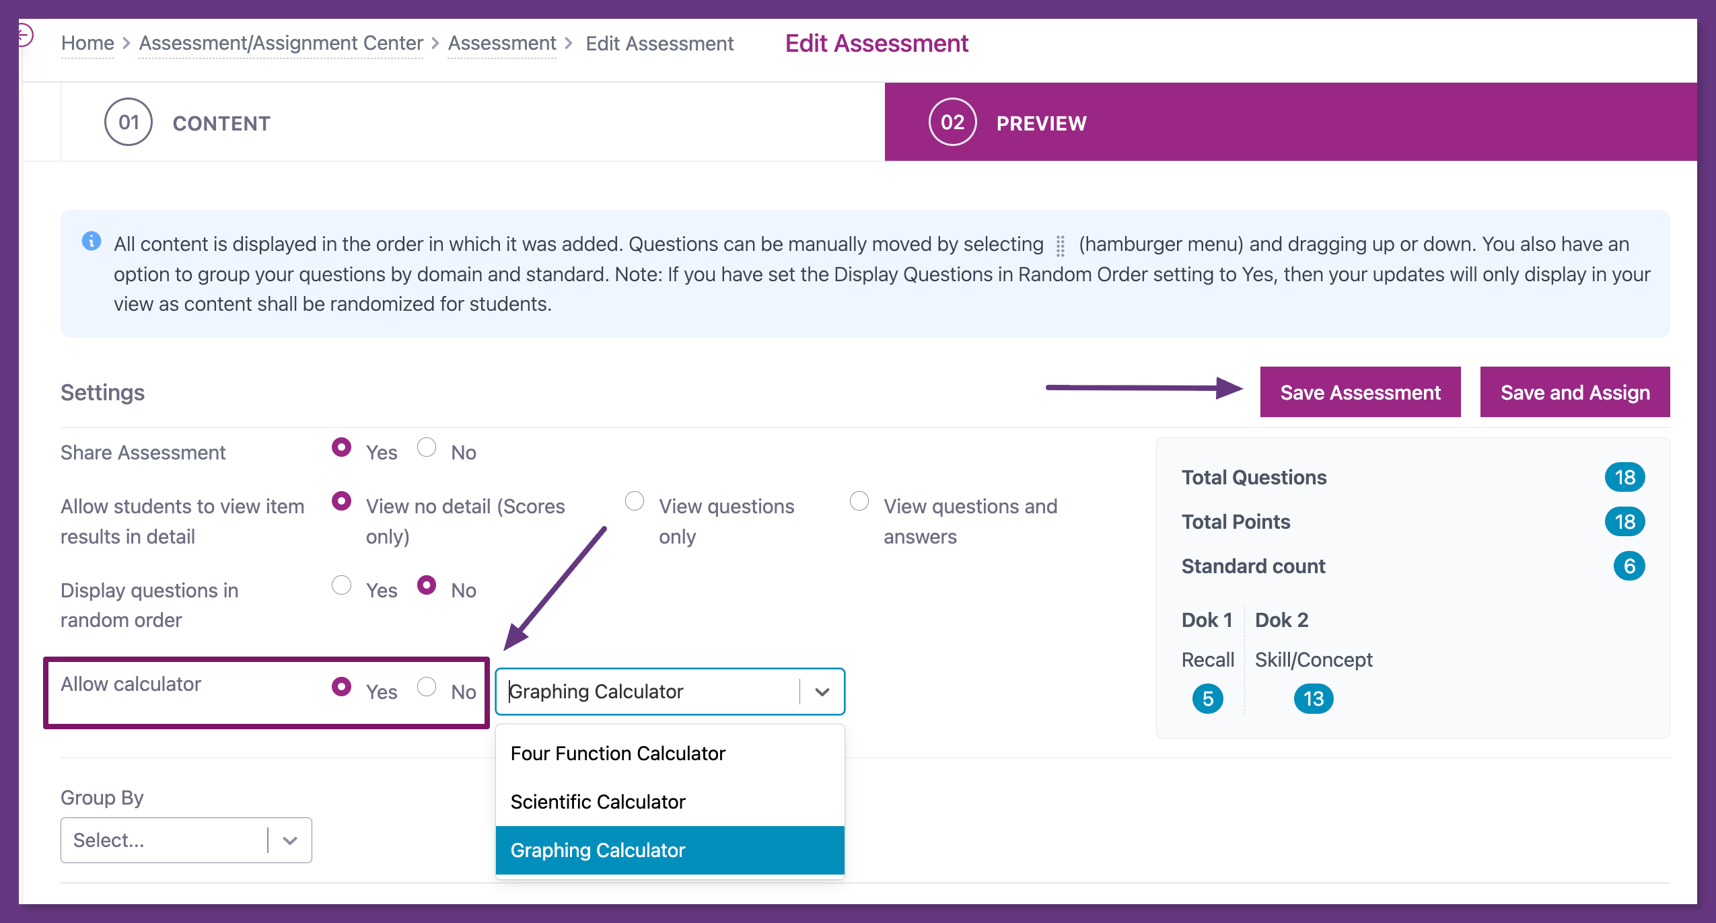Open the Group By Select dropdown
Viewport: 1716px width, 923px height.
186,840
